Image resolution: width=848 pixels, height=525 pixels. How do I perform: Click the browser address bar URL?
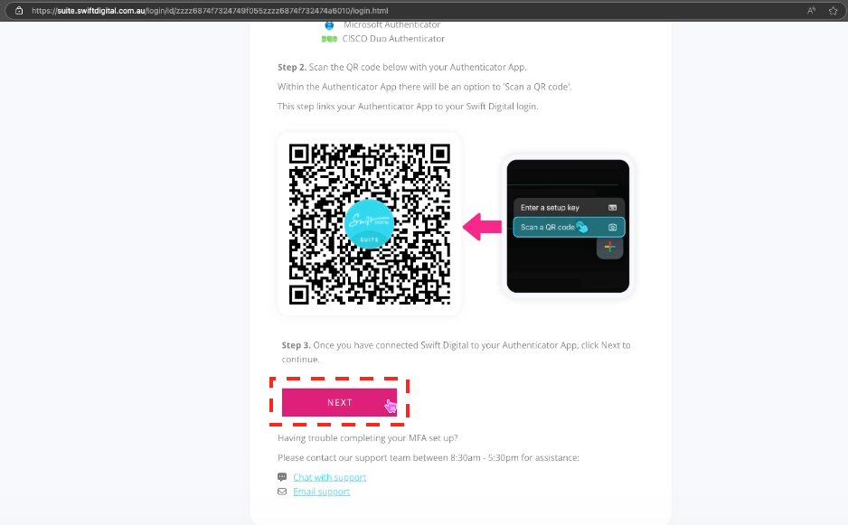210,10
